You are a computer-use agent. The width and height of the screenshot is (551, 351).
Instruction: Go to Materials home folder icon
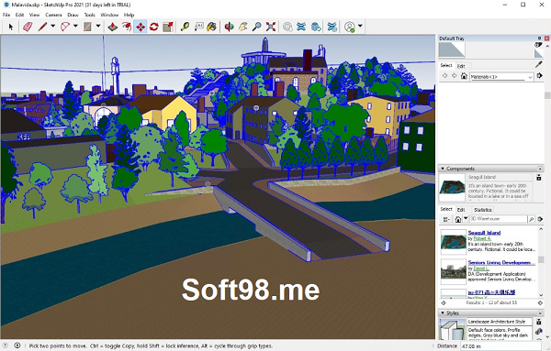(x=464, y=76)
